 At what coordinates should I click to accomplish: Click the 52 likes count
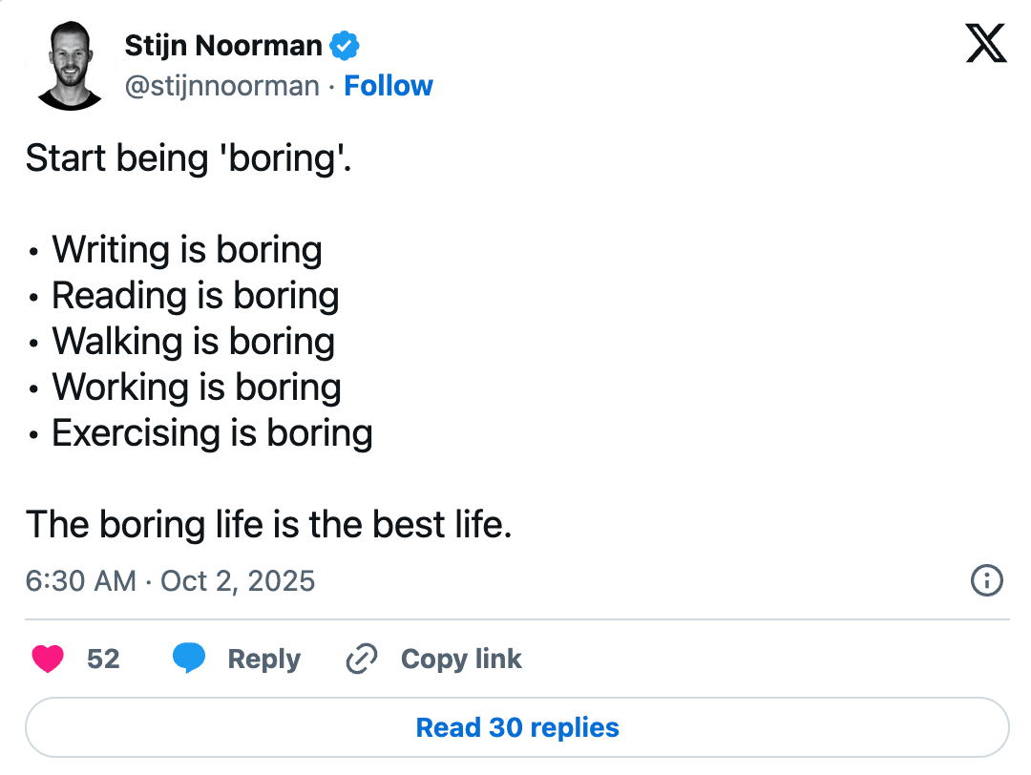click(x=103, y=659)
